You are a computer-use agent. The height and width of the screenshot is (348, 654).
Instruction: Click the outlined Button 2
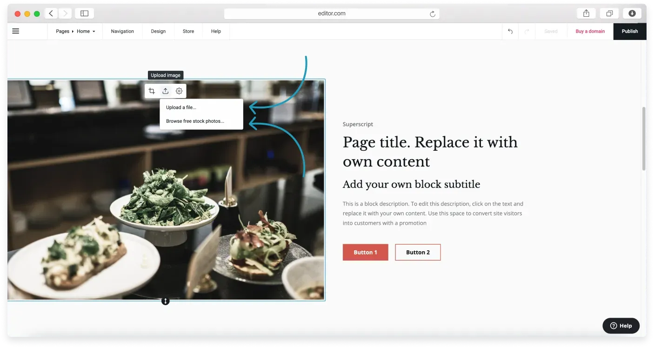click(x=418, y=252)
